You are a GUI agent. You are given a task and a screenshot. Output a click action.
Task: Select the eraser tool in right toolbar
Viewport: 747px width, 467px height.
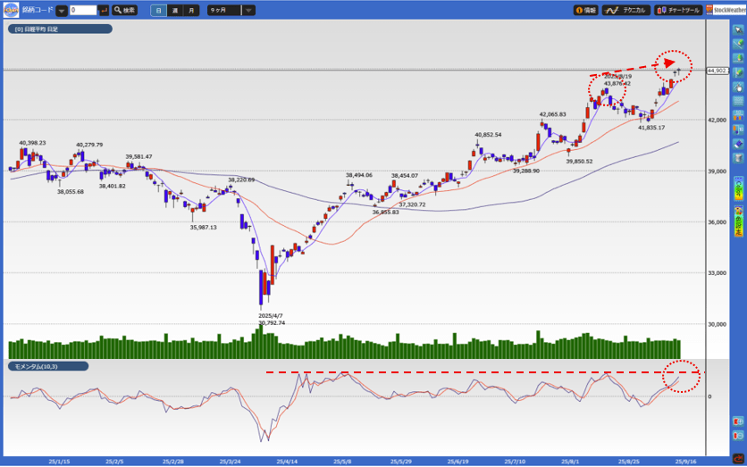pyautogui.click(x=738, y=144)
